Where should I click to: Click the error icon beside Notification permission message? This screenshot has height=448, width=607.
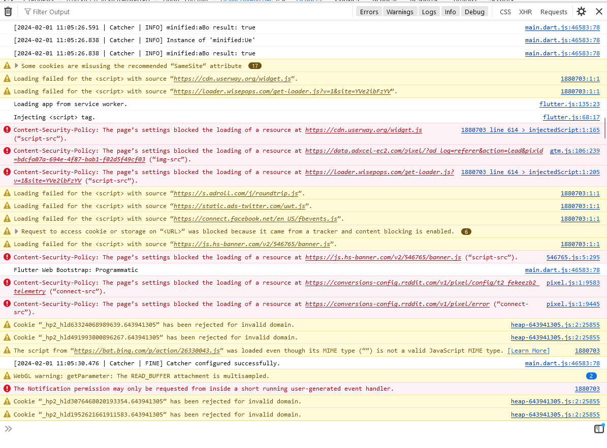click(7, 389)
